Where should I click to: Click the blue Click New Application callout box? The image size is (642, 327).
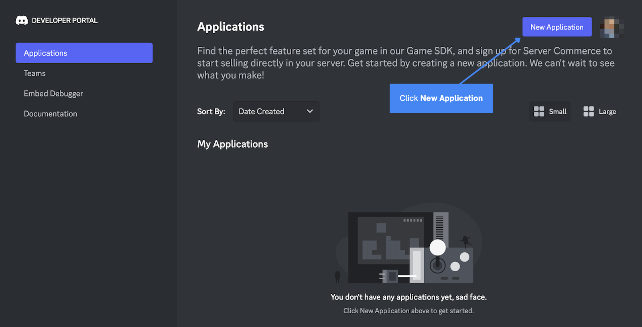click(x=441, y=98)
